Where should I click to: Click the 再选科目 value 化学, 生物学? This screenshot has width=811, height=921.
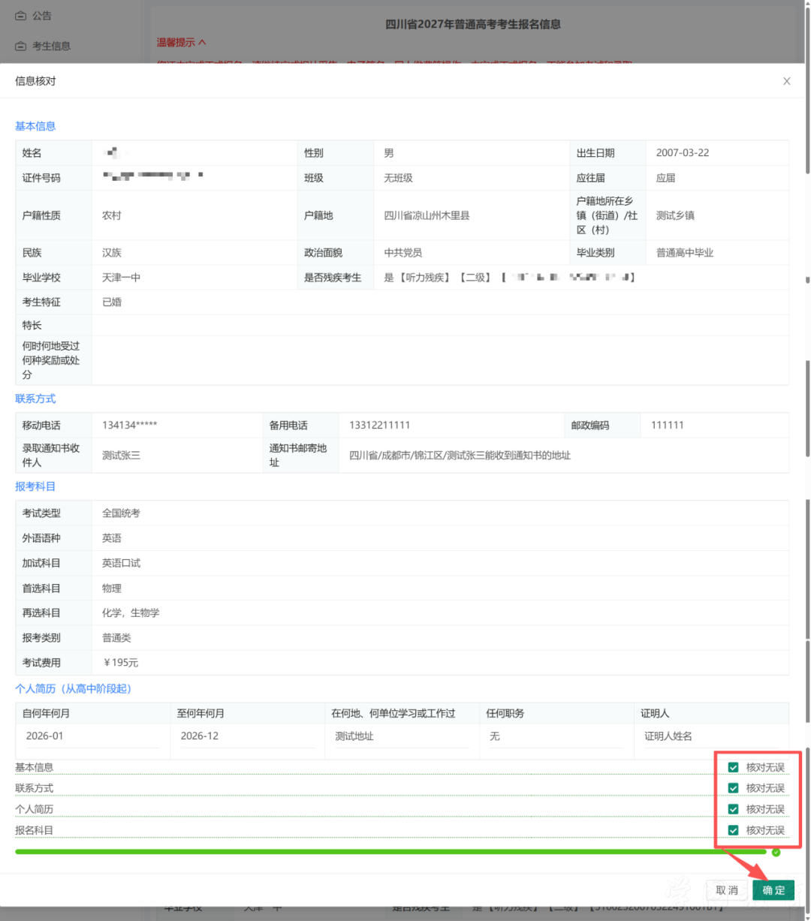click(131, 612)
